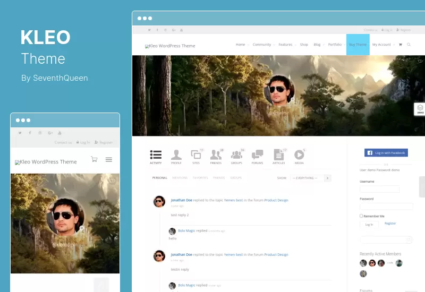The height and width of the screenshot is (292, 425).
Task: Click Log in with Facebook button
Action: 386,153
